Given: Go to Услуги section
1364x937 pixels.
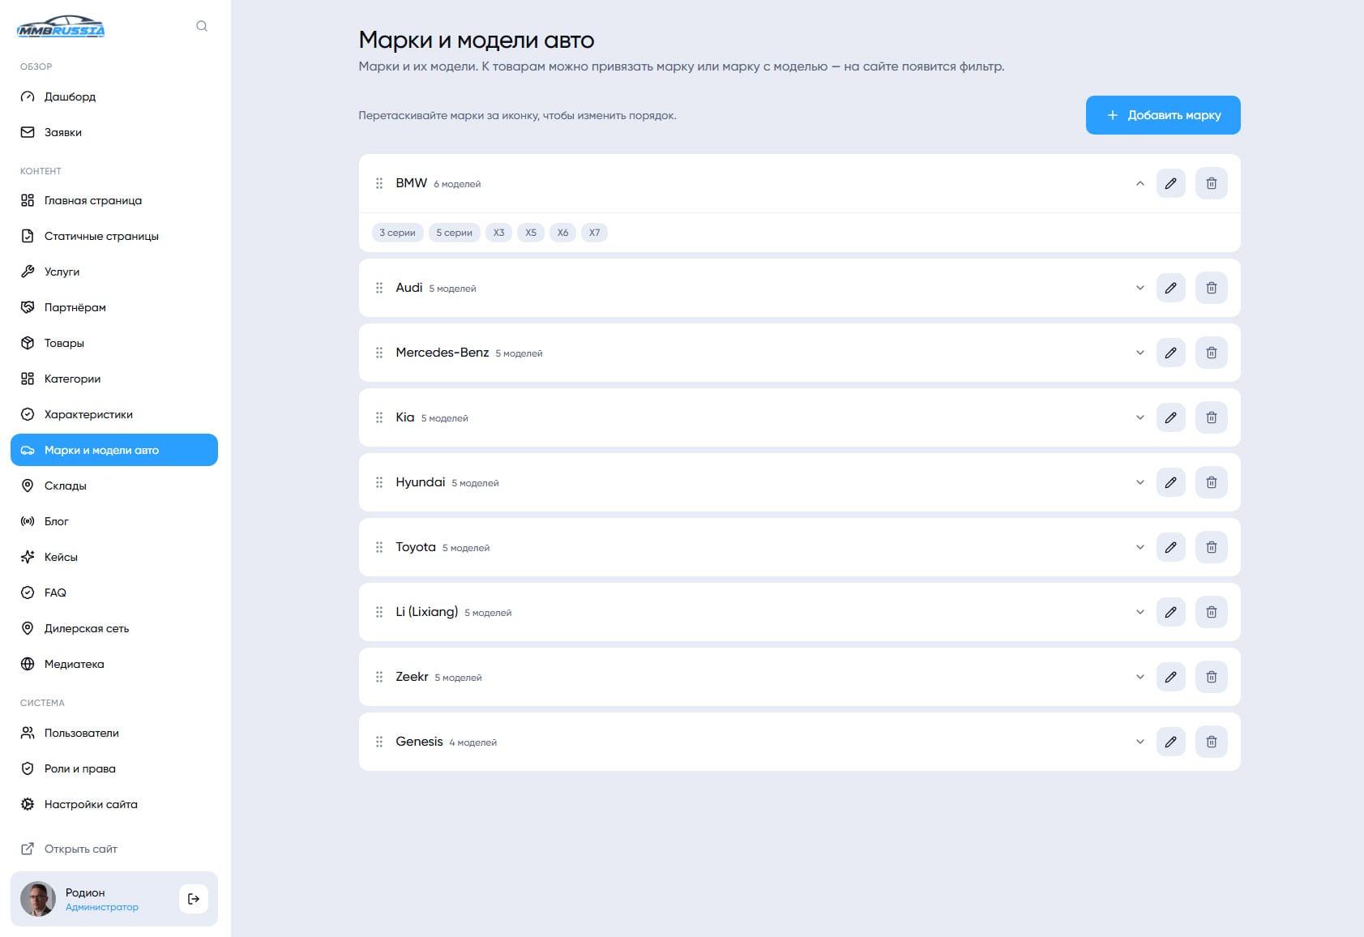Looking at the screenshot, I should coord(114,272).
